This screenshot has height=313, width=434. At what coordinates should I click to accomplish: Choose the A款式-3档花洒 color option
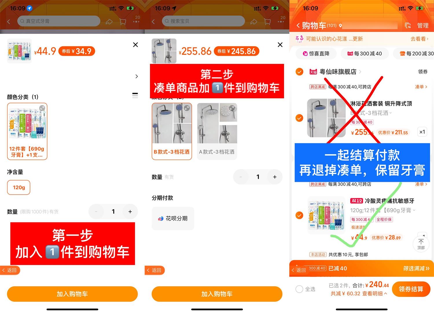217,131
